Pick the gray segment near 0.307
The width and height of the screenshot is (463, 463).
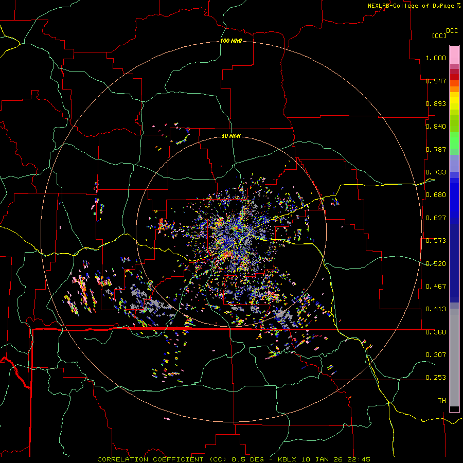[454, 358]
